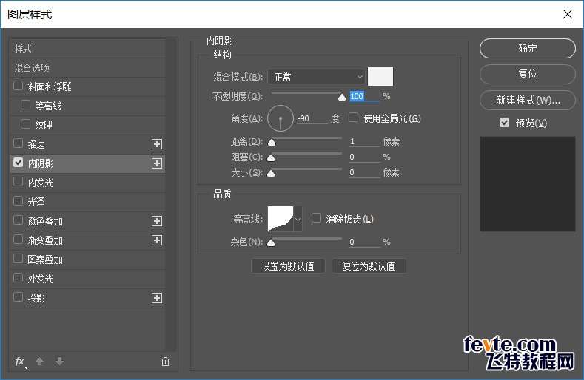Screen dimensions: 584x380
Task: Click the 距离 slider handle
Action: [x=272, y=143]
